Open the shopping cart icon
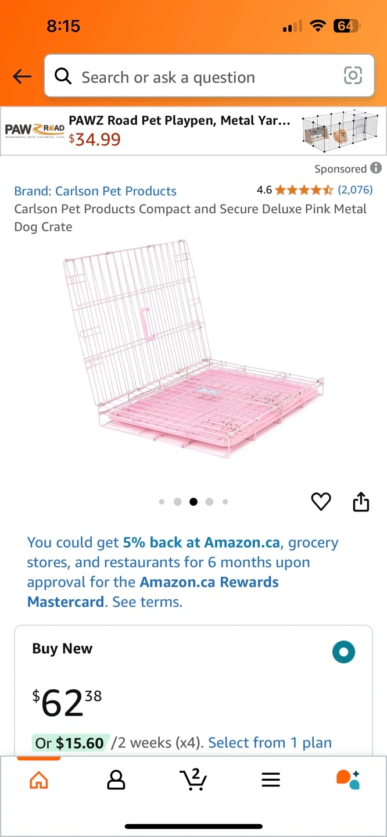This screenshot has width=387, height=837. [x=193, y=779]
